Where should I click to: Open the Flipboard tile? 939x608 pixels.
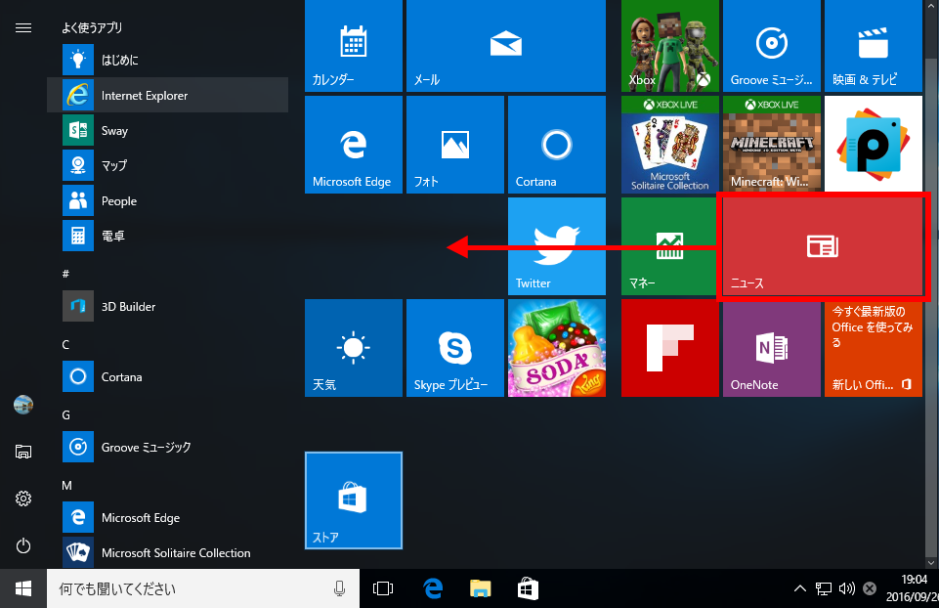(x=670, y=348)
